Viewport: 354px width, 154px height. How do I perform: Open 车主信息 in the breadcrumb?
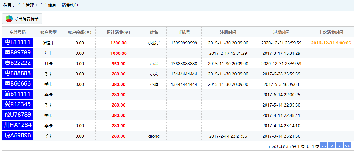pos(48,5)
